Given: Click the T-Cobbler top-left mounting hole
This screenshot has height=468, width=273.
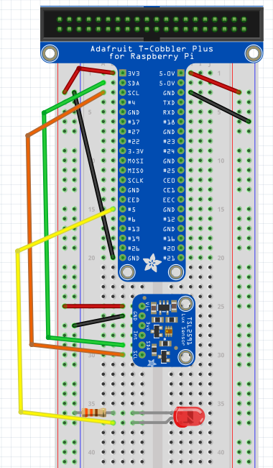Looking at the screenshot, I should [x=50, y=53].
